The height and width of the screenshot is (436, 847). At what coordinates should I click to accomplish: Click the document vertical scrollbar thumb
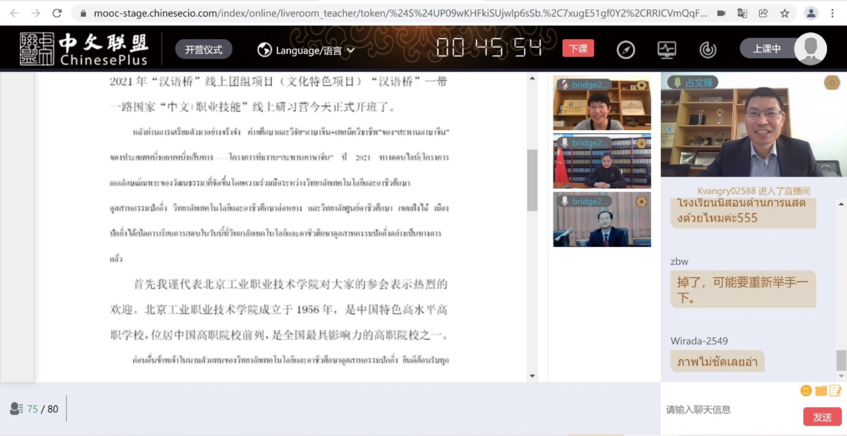(532, 180)
